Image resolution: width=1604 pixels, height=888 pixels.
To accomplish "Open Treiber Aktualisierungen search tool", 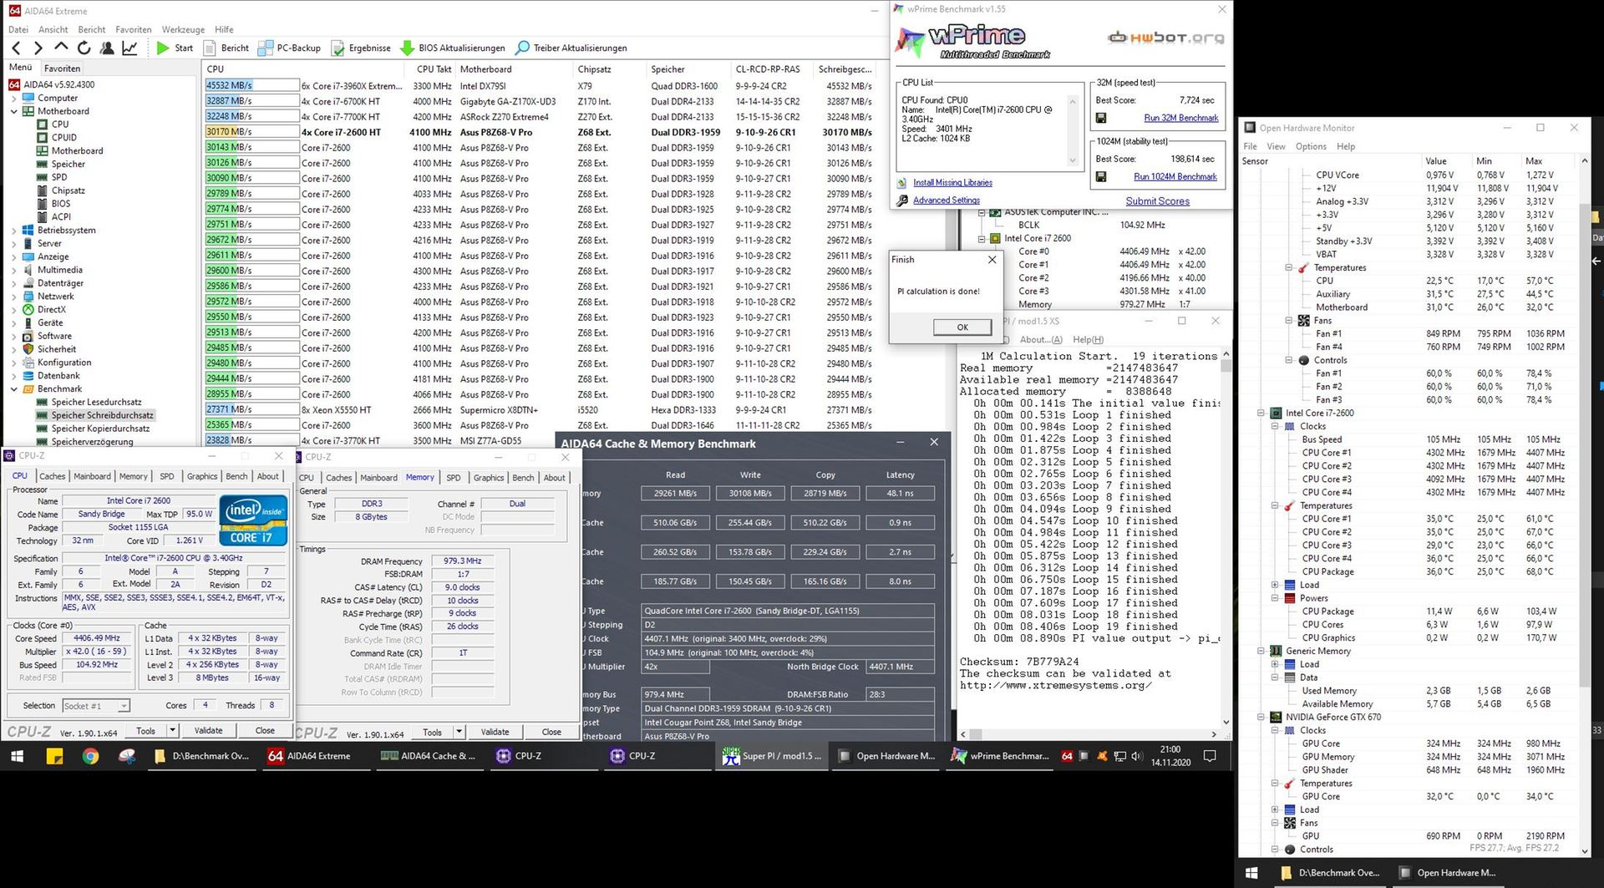I will tap(571, 48).
